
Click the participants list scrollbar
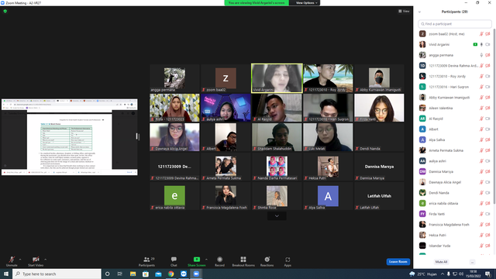coord(494,116)
